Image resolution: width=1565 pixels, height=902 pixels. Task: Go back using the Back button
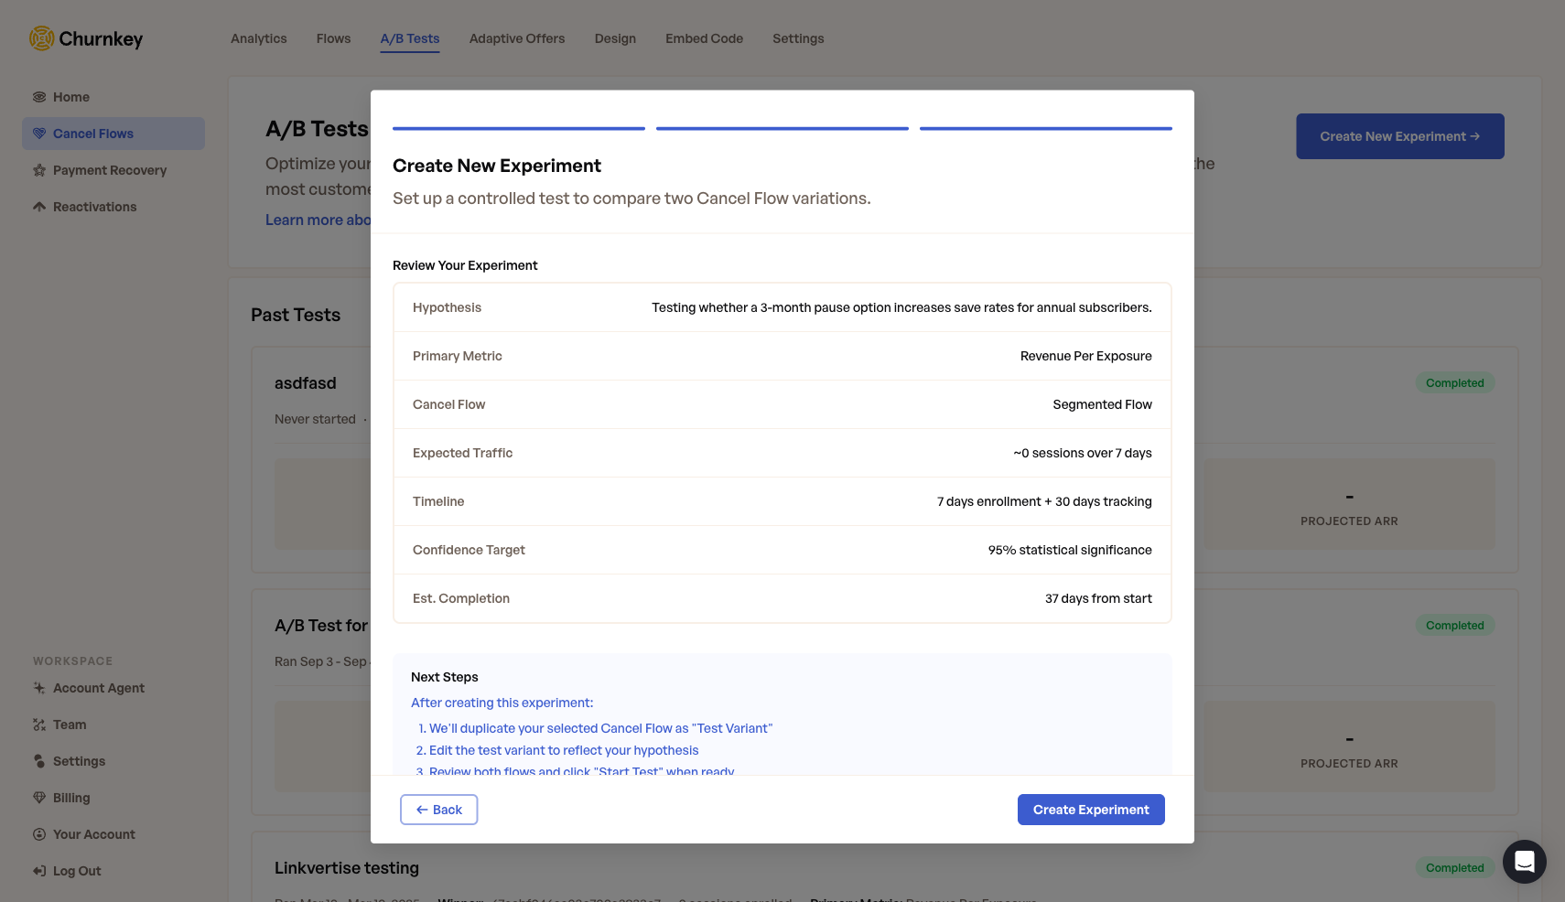pyautogui.click(x=438, y=809)
